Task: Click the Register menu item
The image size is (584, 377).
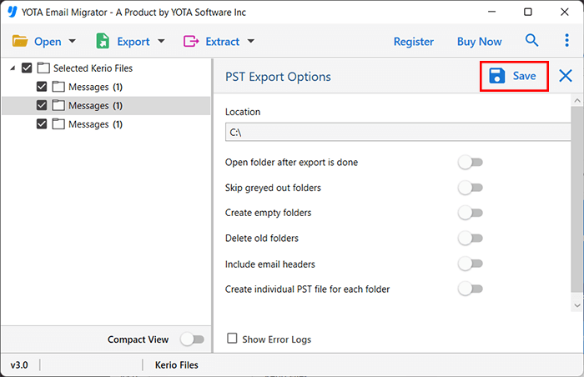Action: pyautogui.click(x=413, y=42)
